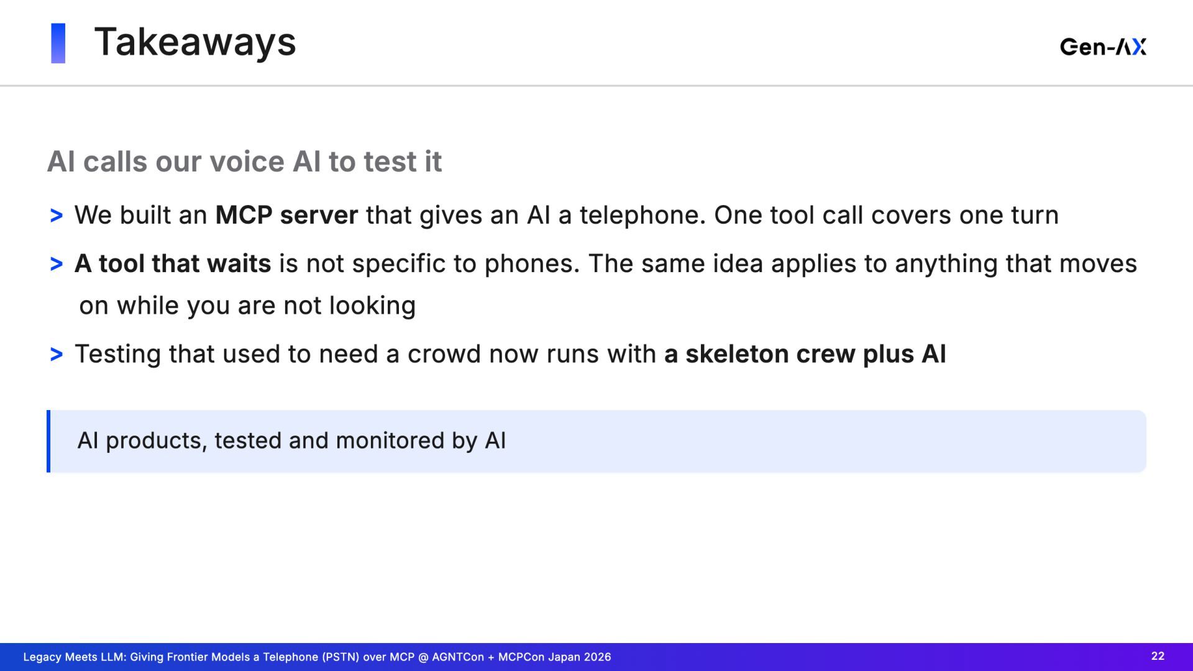
Task: Click the bold 'MCP server' text
Action: (x=286, y=215)
